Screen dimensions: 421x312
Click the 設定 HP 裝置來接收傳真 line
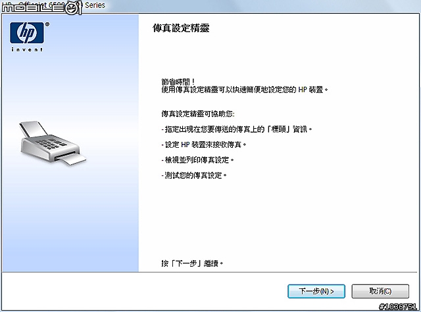click(x=204, y=145)
